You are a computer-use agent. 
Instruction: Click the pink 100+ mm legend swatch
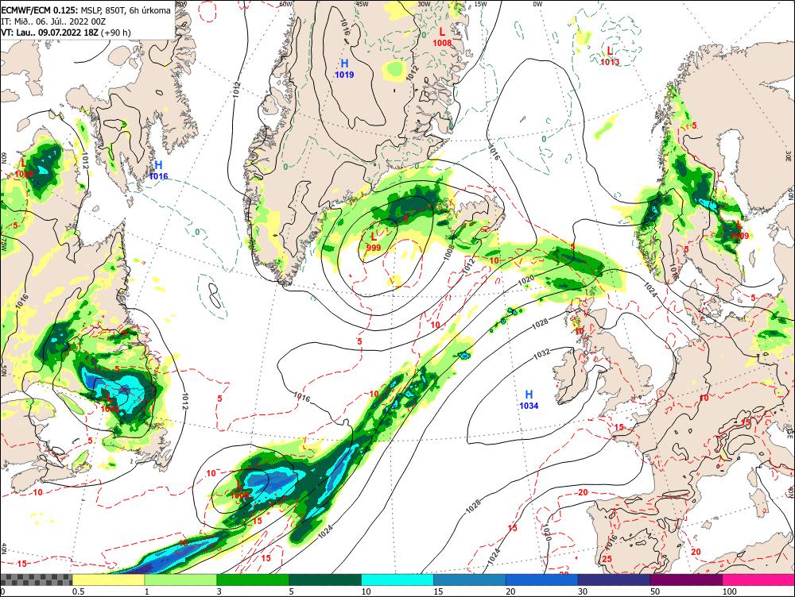point(758,580)
